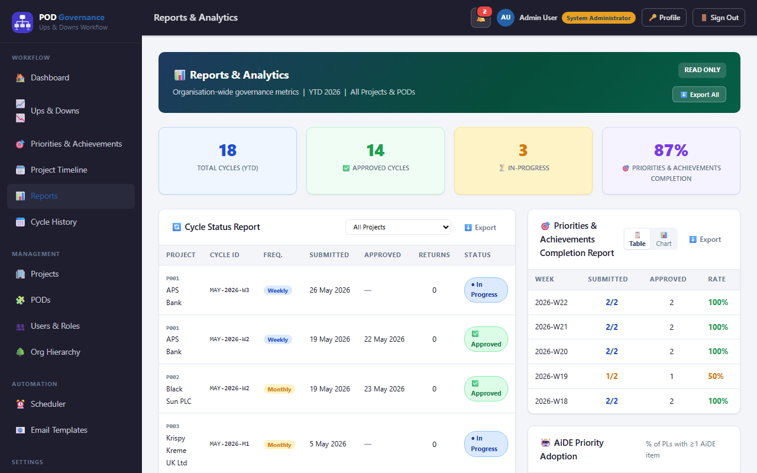This screenshot has width=757, height=473.
Task: Open the All Projects filter dropdown
Action: click(398, 227)
